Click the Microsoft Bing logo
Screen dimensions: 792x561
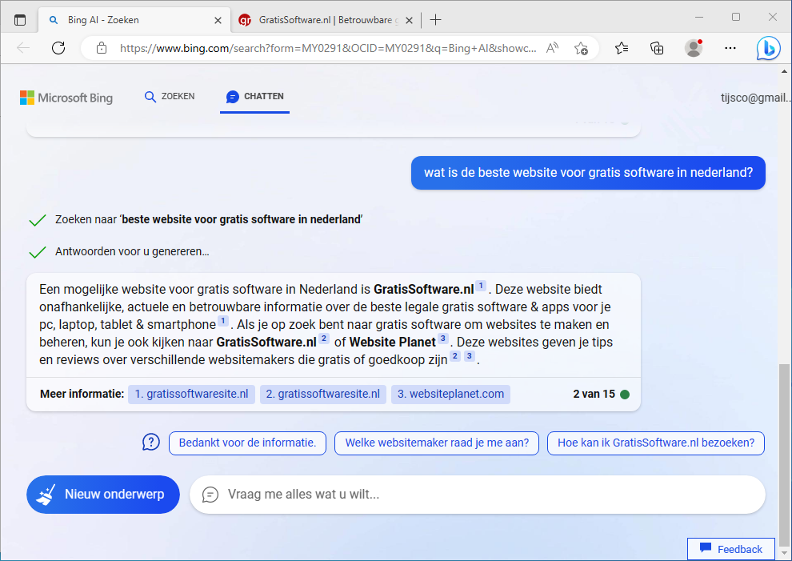point(66,98)
